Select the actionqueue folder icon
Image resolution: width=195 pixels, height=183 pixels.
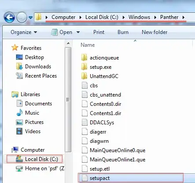84,57
